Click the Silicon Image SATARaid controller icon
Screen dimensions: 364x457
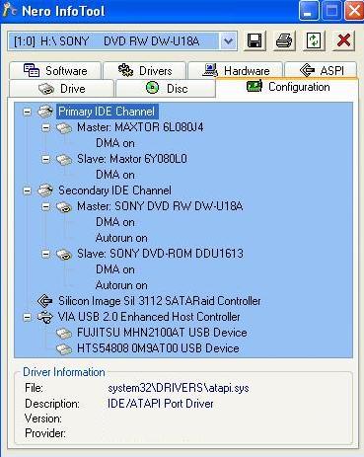point(45,301)
